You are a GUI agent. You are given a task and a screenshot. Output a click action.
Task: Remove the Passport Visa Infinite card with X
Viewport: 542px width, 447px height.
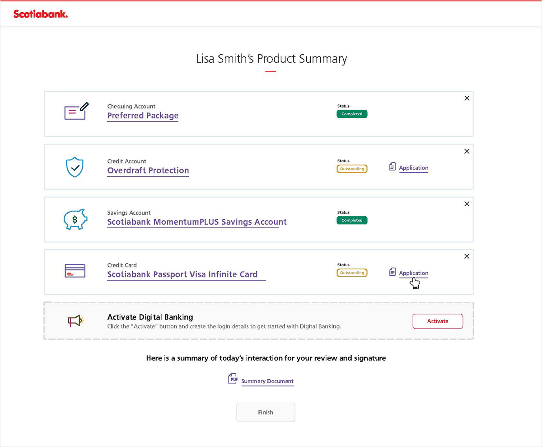(x=467, y=256)
